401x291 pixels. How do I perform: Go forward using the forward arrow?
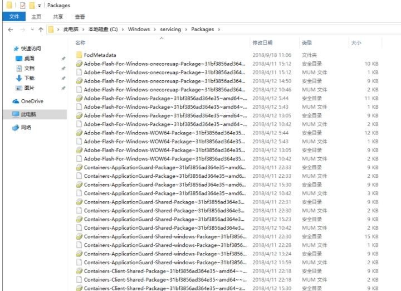[x=23, y=30]
